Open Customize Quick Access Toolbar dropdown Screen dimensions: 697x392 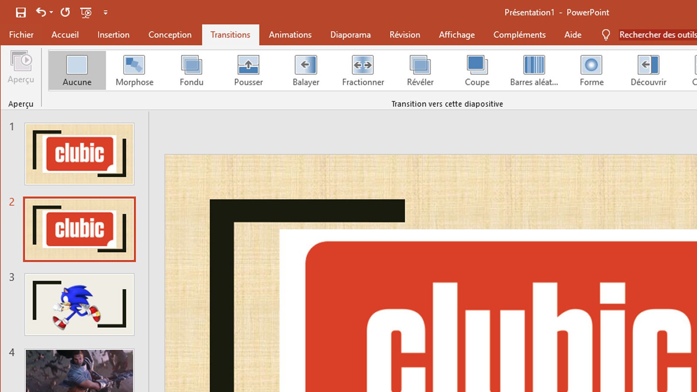105,13
